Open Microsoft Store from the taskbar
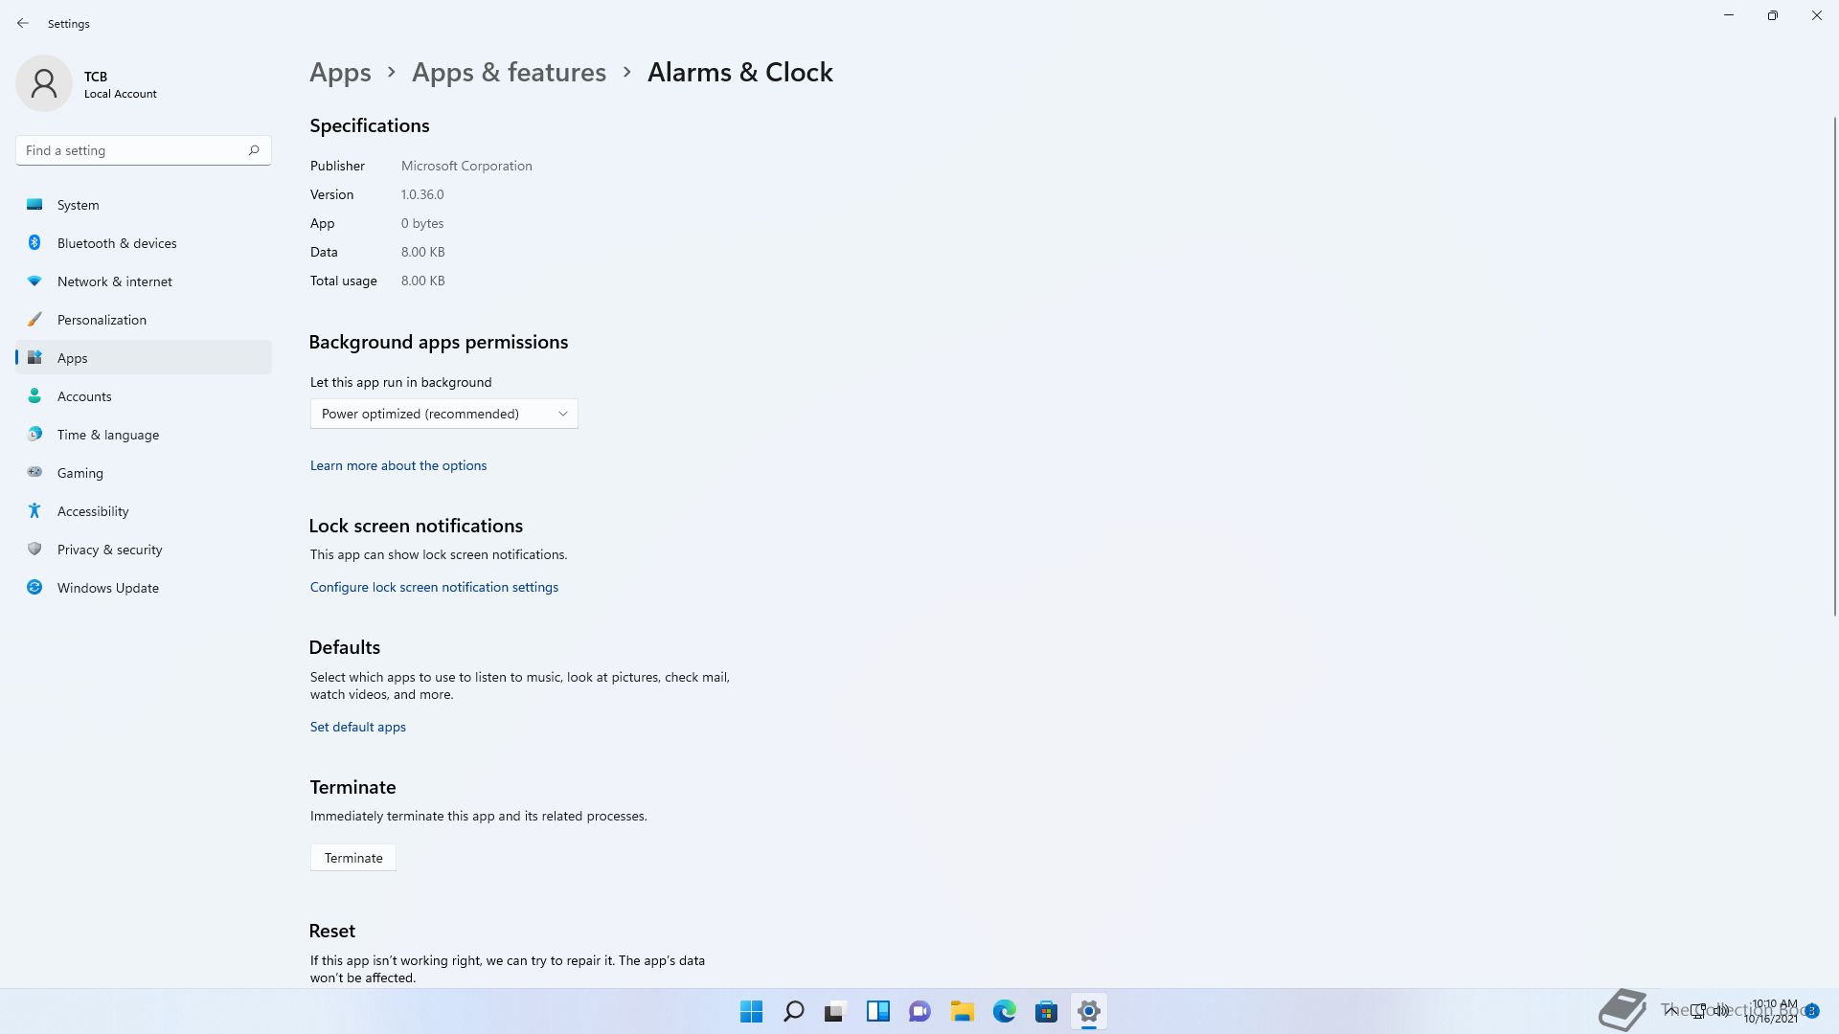 pyautogui.click(x=1046, y=1011)
